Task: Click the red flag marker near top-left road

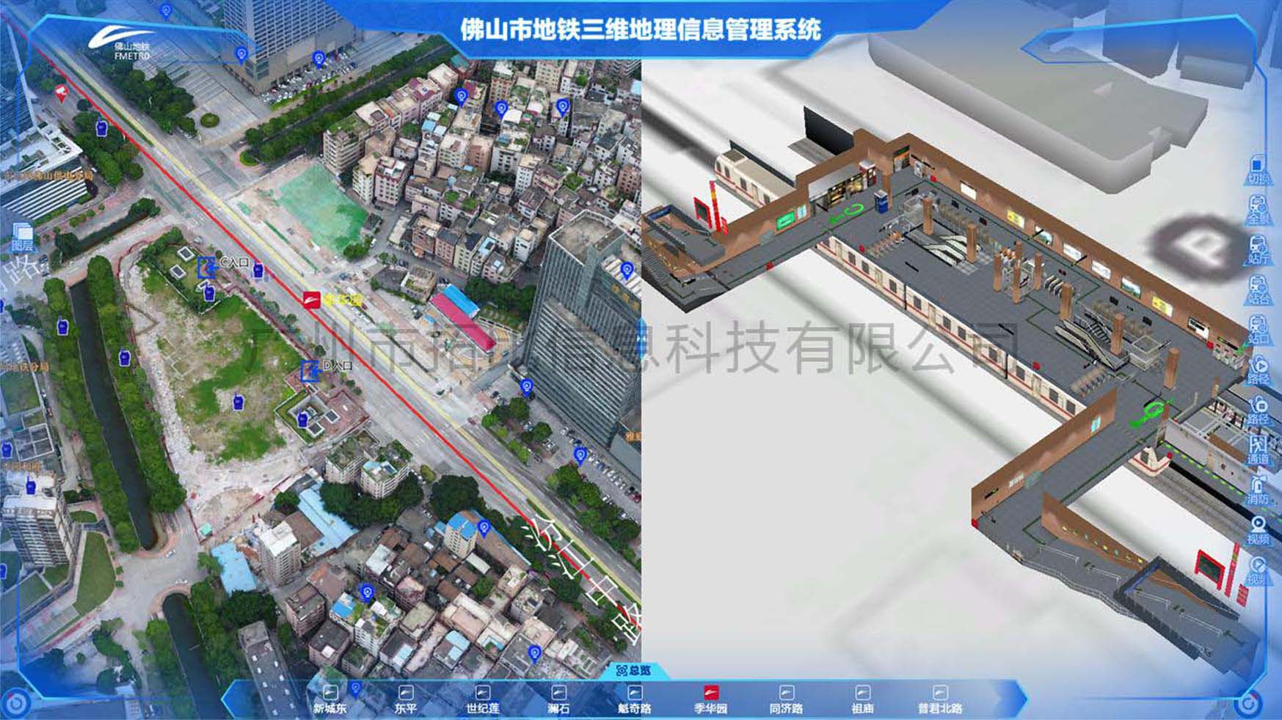Action: pos(62,93)
